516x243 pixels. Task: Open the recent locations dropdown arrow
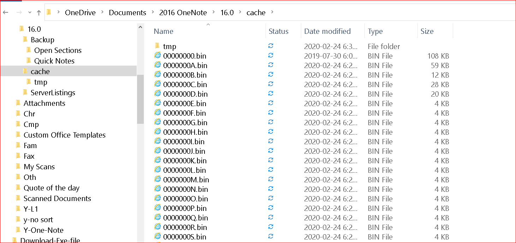(30, 13)
